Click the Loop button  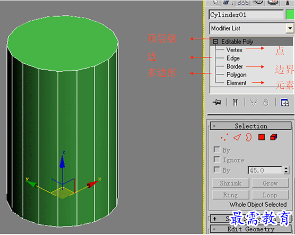(270, 195)
